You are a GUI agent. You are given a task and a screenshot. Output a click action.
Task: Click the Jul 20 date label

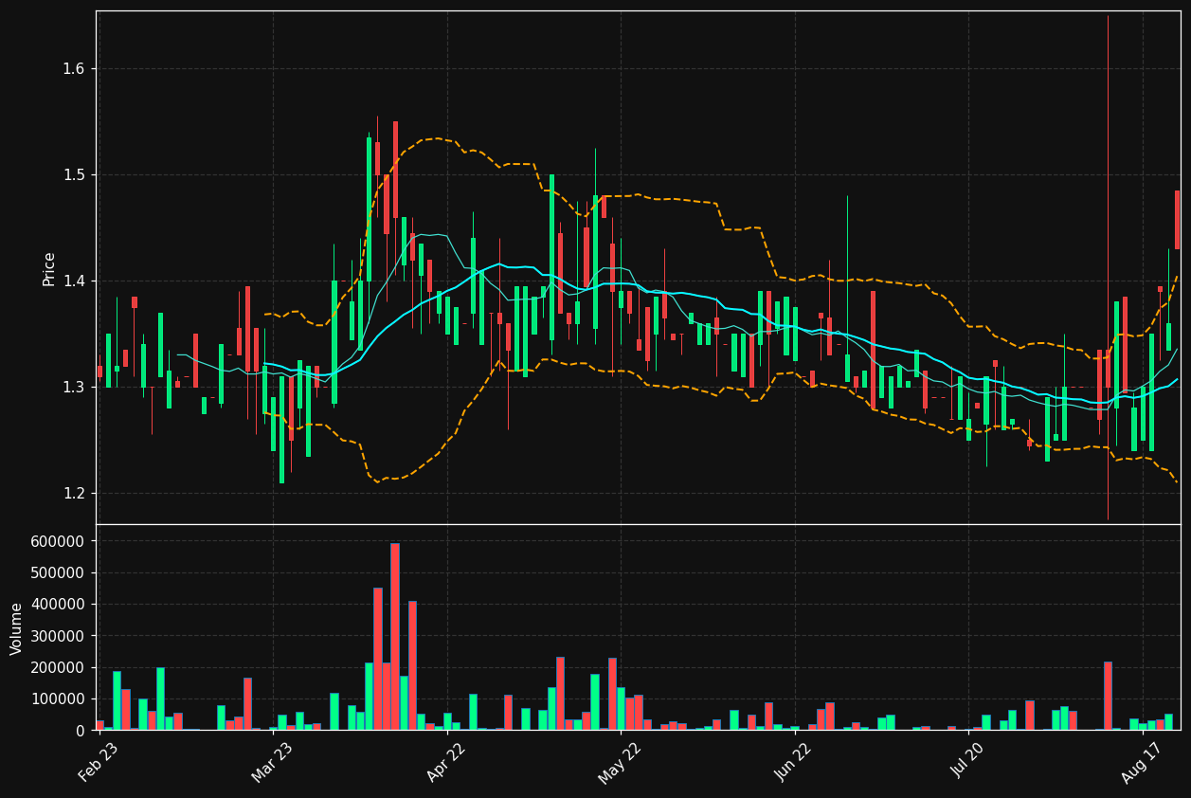click(968, 762)
